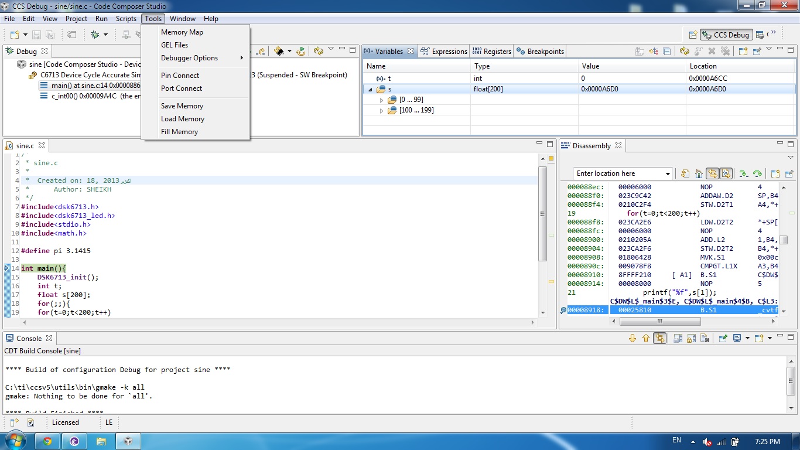The image size is (800, 450).
Task: Expand the [100 ... 199] array range
Action: (382, 111)
